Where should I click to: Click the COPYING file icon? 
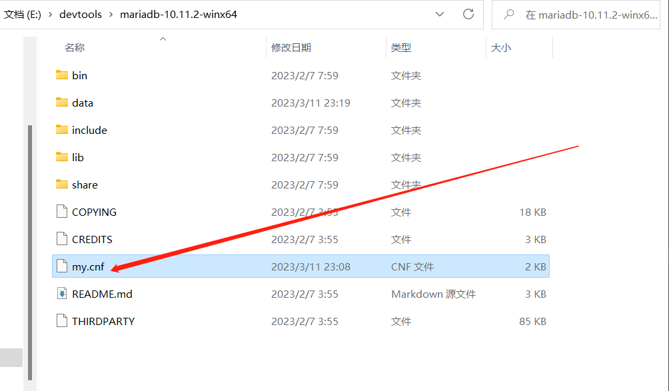[62, 212]
